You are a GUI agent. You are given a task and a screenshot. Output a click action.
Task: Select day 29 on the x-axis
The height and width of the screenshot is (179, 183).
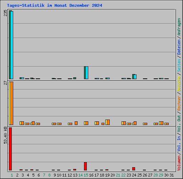161,175
